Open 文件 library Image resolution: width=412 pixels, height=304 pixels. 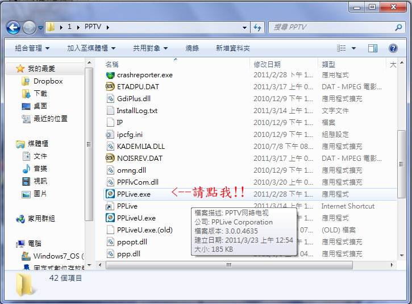point(40,156)
